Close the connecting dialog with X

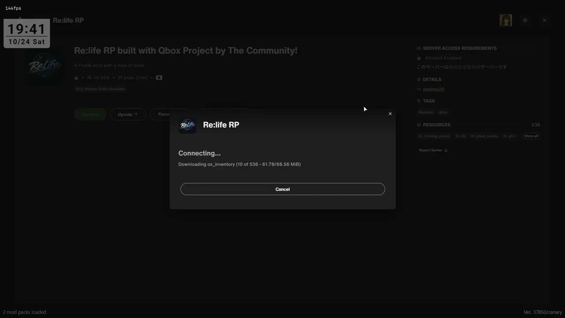pyautogui.click(x=390, y=114)
